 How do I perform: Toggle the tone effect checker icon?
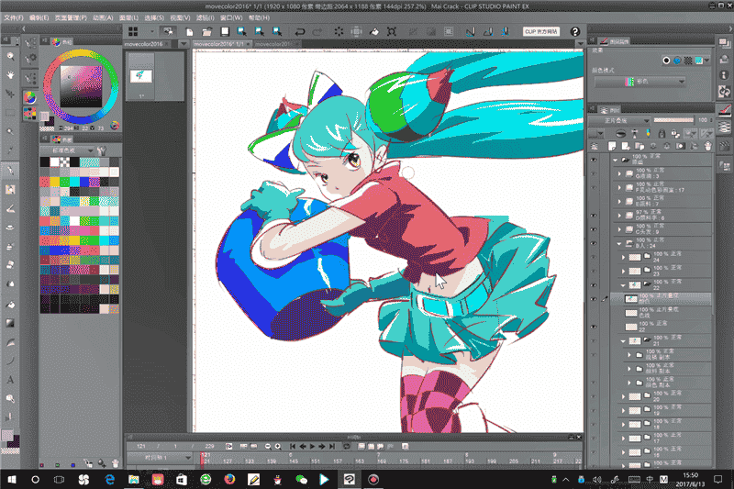[687, 61]
